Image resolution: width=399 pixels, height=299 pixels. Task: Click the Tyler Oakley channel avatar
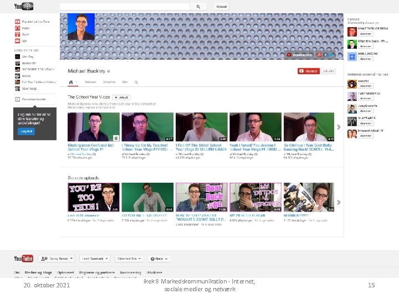coord(352,96)
